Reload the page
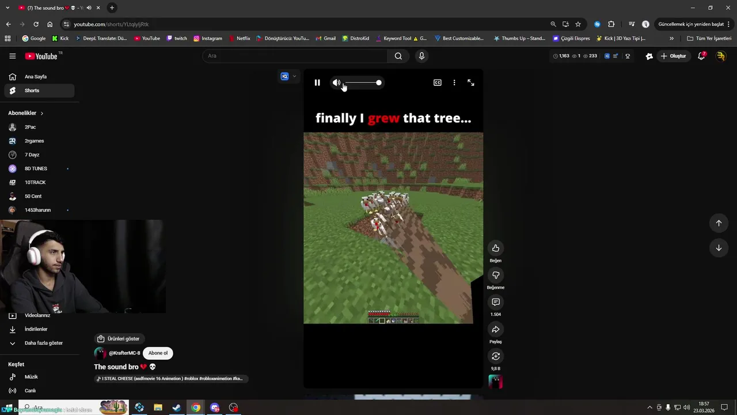The image size is (737, 415). click(36, 24)
